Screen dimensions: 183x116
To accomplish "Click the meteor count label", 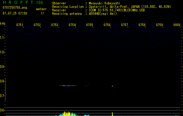I will [41, 9].
